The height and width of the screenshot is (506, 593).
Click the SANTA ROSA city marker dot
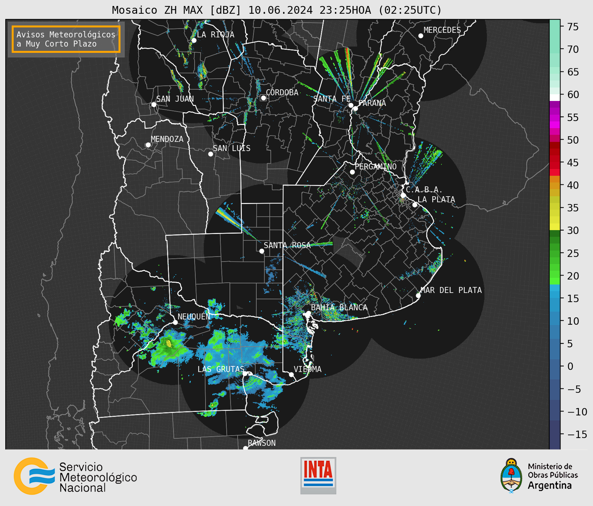(262, 251)
